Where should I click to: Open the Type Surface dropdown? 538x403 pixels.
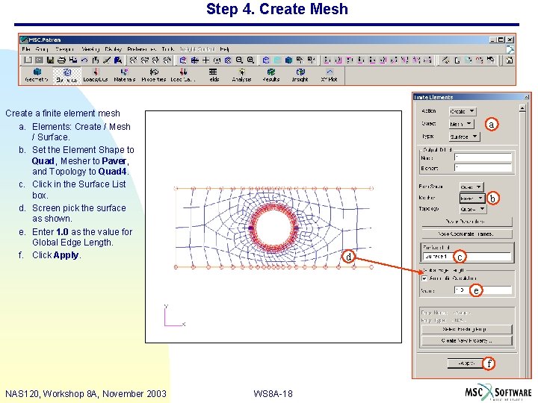[x=464, y=137]
